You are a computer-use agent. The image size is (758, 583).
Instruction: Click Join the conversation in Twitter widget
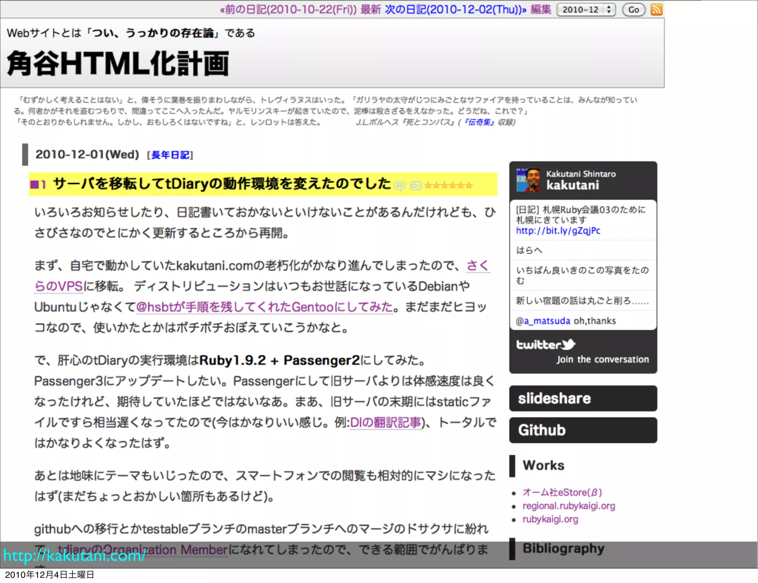[x=603, y=359]
